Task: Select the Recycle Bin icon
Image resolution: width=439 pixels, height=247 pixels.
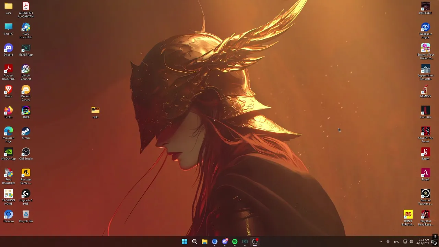Action: click(x=26, y=216)
